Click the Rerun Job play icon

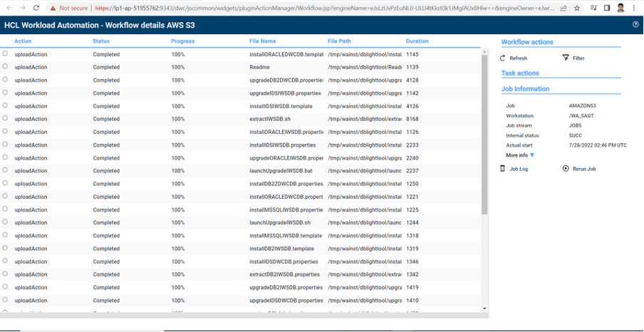click(566, 168)
